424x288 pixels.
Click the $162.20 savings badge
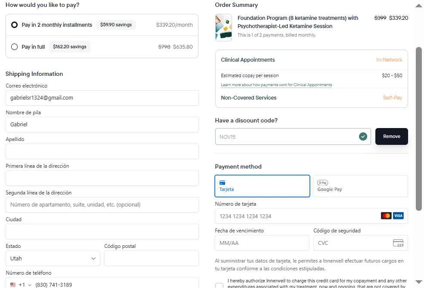[69, 47]
